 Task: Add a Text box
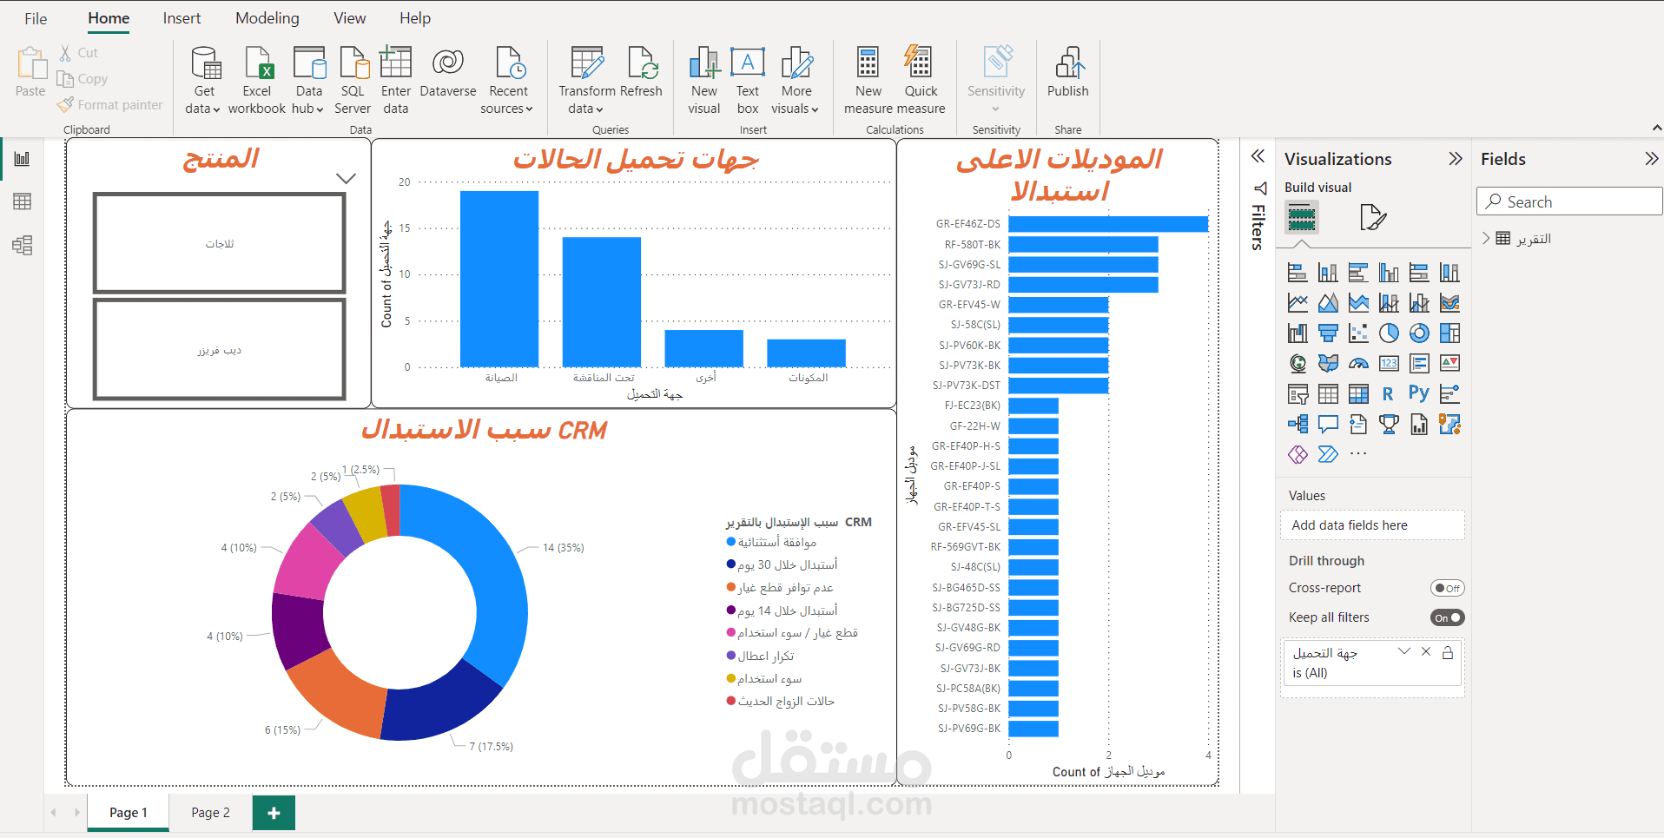(x=748, y=81)
